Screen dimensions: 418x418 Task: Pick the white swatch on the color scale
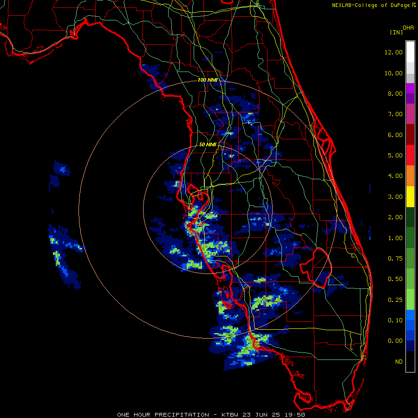(x=410, y=52)
